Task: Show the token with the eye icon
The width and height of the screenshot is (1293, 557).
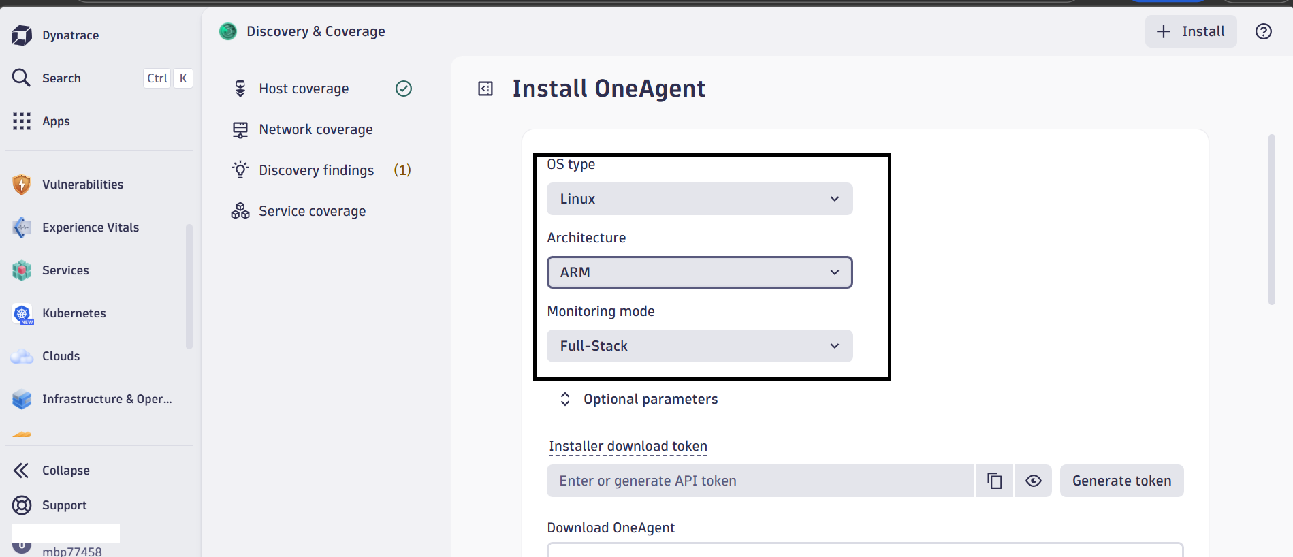Action: [1034, 481]
